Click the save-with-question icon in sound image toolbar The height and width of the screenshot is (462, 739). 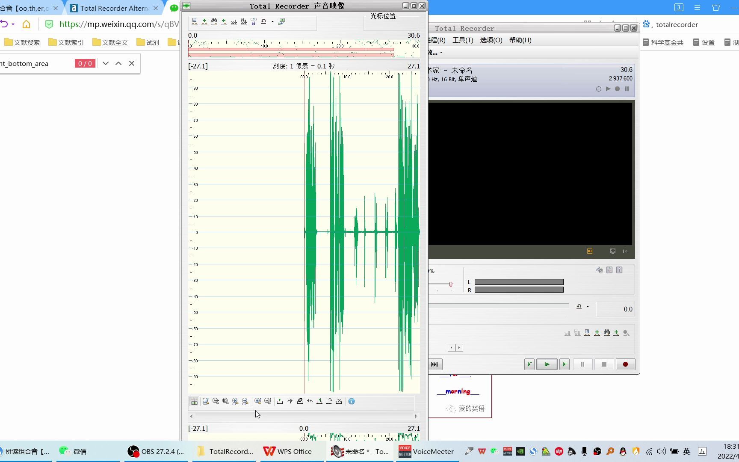pyautogui.click(x=254, y=21)
